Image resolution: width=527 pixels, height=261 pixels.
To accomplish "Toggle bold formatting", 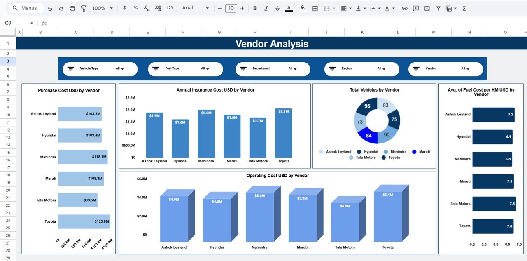I will pos(254,8).
